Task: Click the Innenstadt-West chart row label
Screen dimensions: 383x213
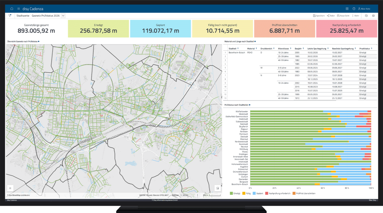Action: pyautogui.click(x=241, y=157)
